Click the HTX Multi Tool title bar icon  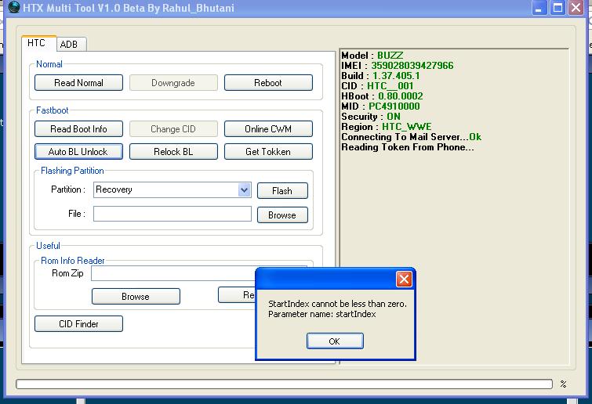(x=13, y=7)
